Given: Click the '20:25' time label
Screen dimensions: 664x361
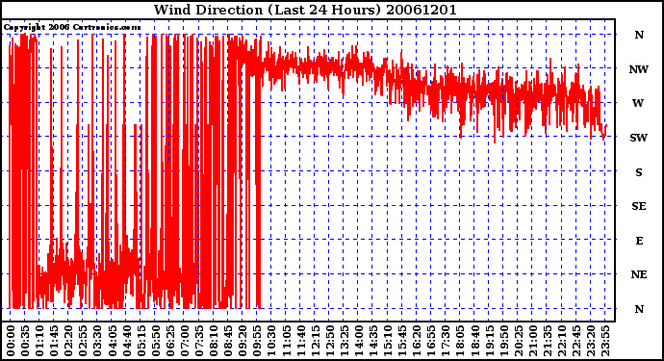Looking at the screenshot, I should click(x=519, y=341).
